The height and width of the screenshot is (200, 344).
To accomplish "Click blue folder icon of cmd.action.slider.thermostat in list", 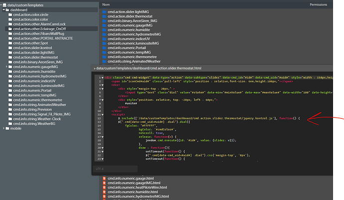I will (x=104, y=16).
